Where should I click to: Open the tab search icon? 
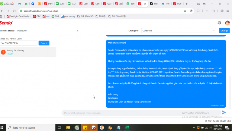(198, 4)
